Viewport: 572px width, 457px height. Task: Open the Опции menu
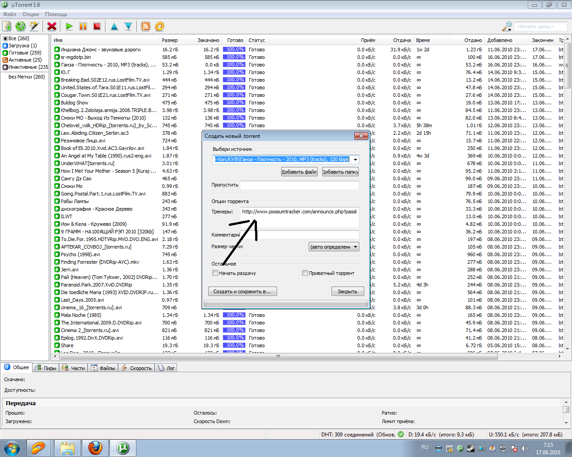[x=30, y=14]
